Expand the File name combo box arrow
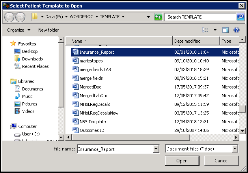Image resolution: width=248 pixels, height=173 pixels. coord(155,149)
